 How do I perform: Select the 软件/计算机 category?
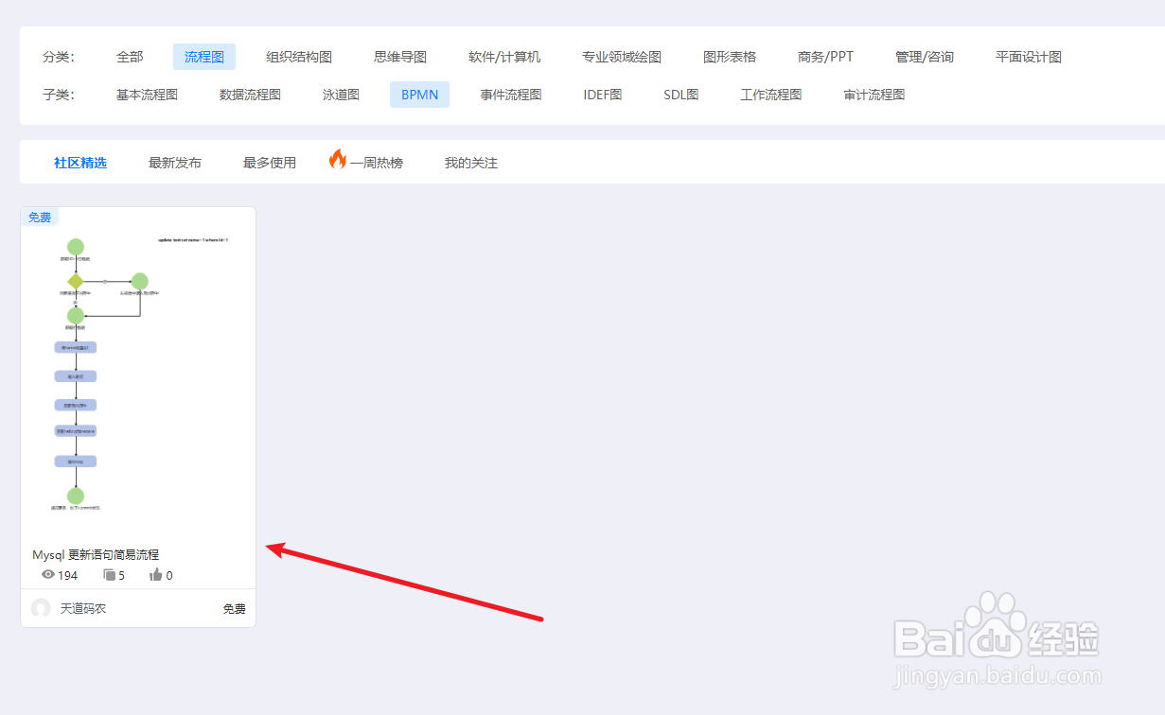click(x=502, y=56)
